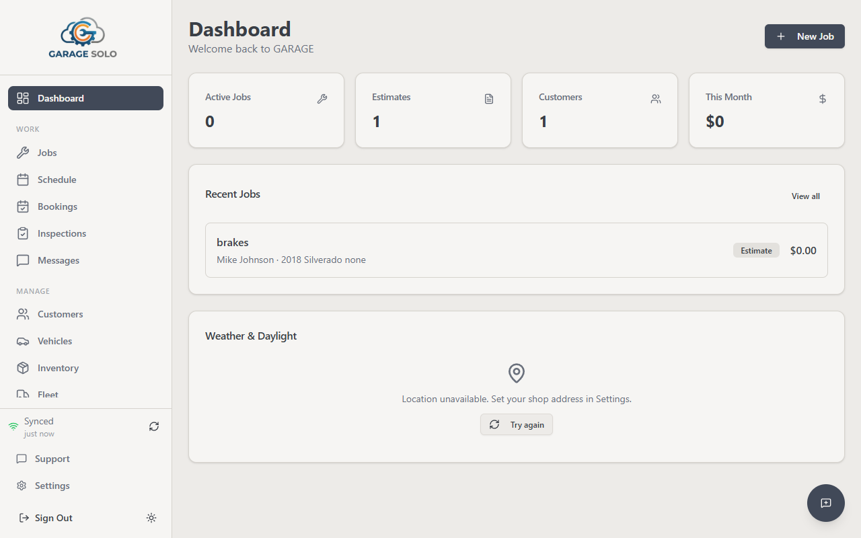The image size is (861, 538).
Task: Open the brakes job entry
Action: tap(517, 250)
